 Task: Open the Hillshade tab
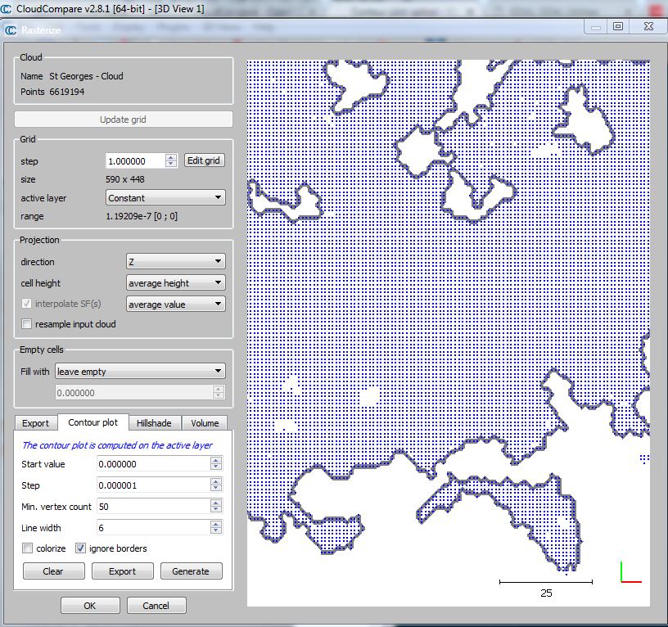click(x=154, y=423)
